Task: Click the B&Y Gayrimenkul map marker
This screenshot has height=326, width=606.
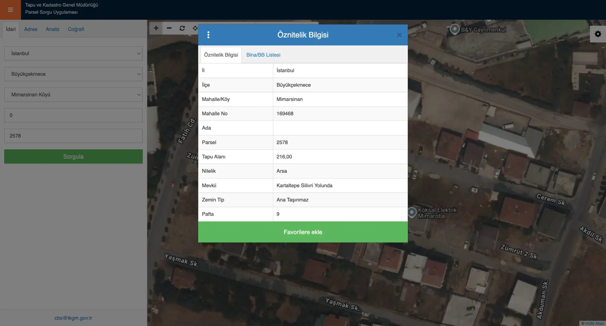Action: (454, 29)
